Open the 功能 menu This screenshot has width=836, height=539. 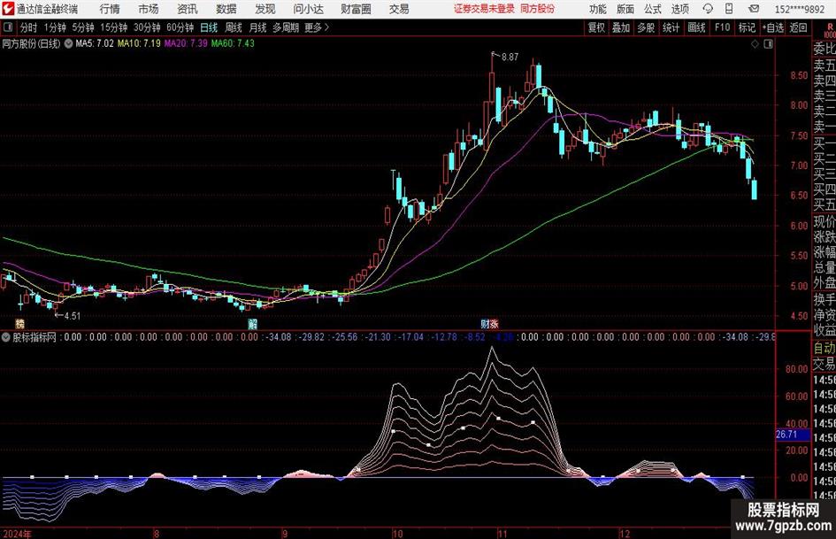click(598, 9)
